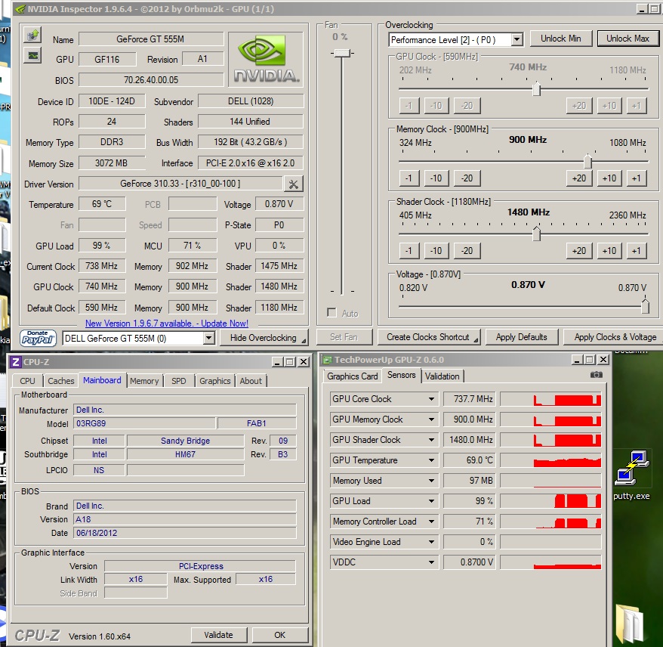Click the upload screenshot icon in NVIDIA Inspector

pyautogui.click(x=32, y=35)
